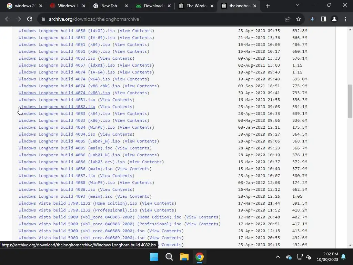This screenshot has width=353, height=265.
Task: Click the OneDrive cloud tray icon
Action: click(x=289, y=257)
